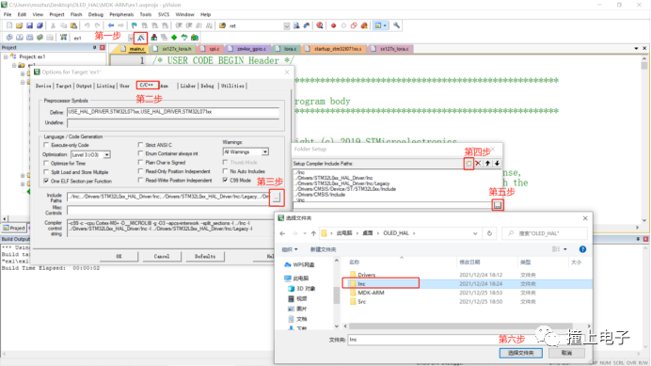Viewport: 651px width, 366px height.
Task: Uncheck One ELF Section per Function
Action: pyautogui.click(x=46, y=182)
